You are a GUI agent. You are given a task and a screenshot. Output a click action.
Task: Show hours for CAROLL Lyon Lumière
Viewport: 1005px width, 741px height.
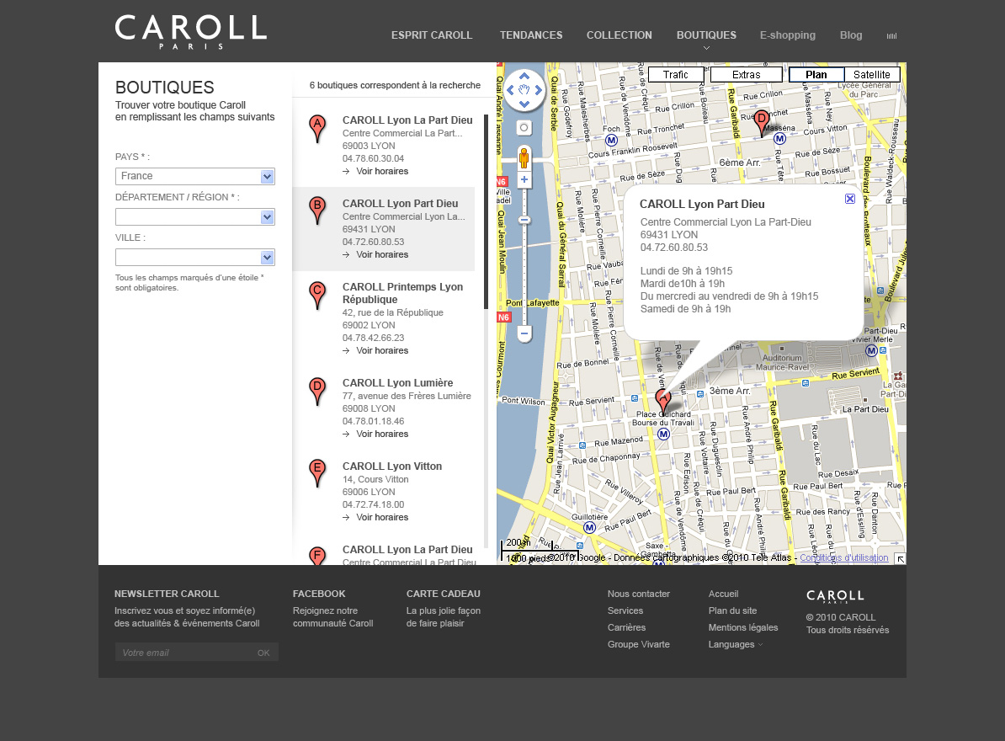[375, 434]
